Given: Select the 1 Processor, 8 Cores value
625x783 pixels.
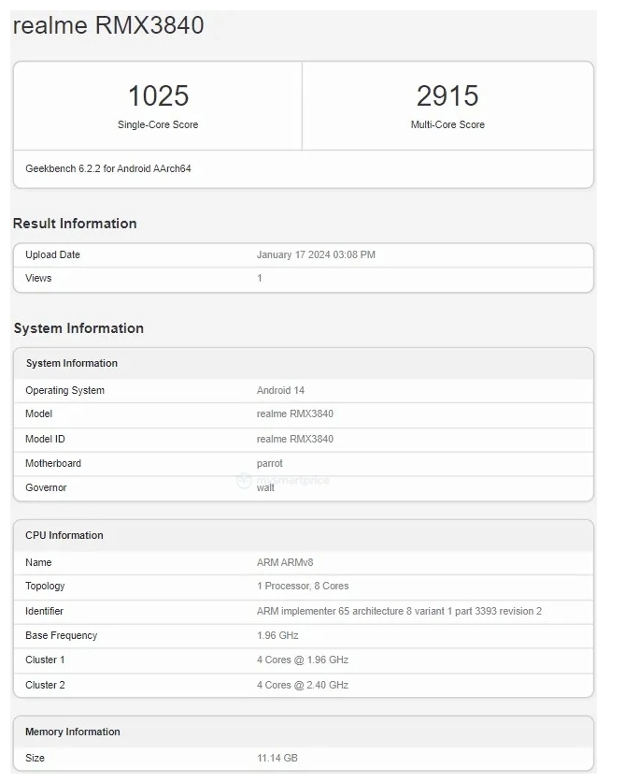Looking at the screenshot, I should click(303, 586).
